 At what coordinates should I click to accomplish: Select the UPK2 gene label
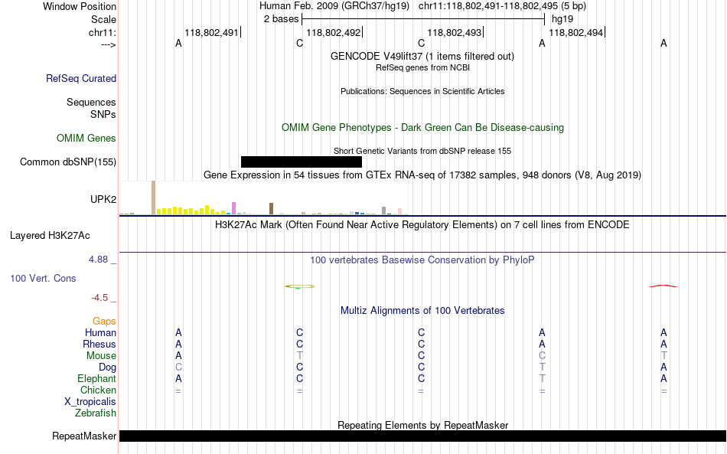pyautogui.click(x=103, y=199)
